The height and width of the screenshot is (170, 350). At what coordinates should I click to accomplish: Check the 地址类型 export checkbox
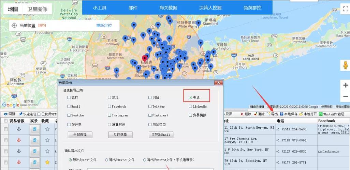[x=150, y=125]
